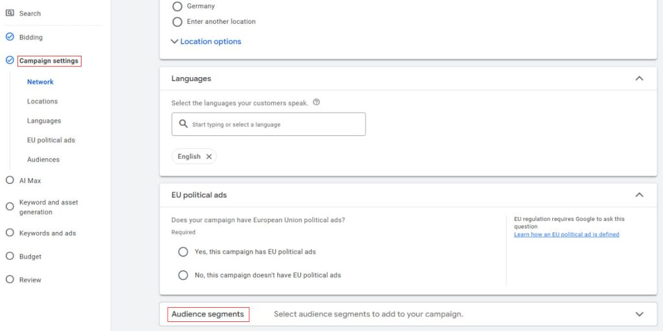The image size is (663, 331).
Task: Expand Location options
Action: pos(206,41)
